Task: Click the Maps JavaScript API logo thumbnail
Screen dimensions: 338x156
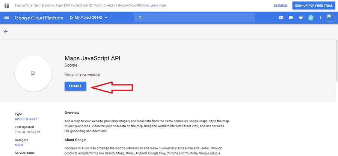Action: (x=33, y=74)
